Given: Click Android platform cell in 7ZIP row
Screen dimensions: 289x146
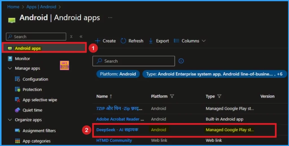Looking at the screenshot, I should coord(159,108).
